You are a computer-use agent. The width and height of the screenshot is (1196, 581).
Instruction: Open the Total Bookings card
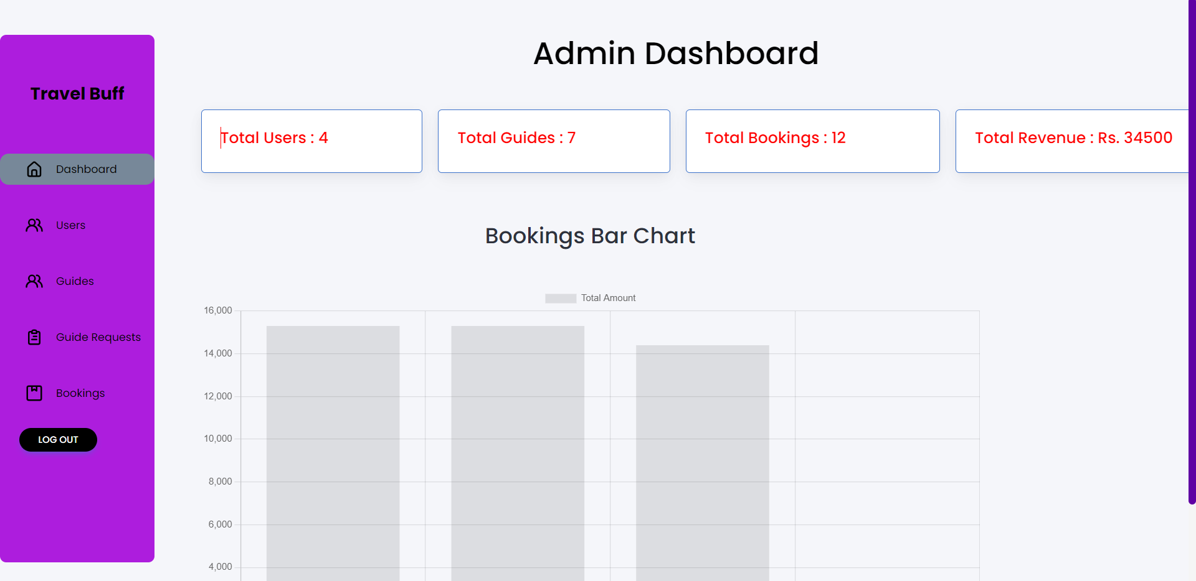[x=812, y=141]
